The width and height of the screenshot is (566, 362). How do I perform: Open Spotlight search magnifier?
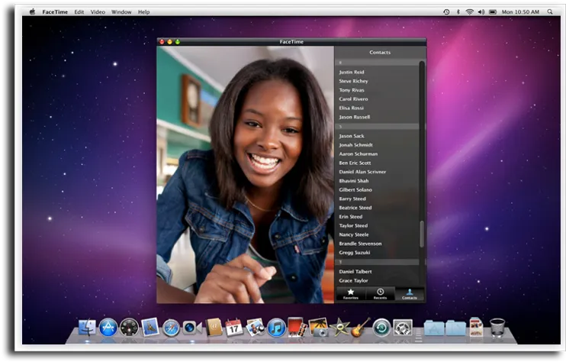point(550,12)
